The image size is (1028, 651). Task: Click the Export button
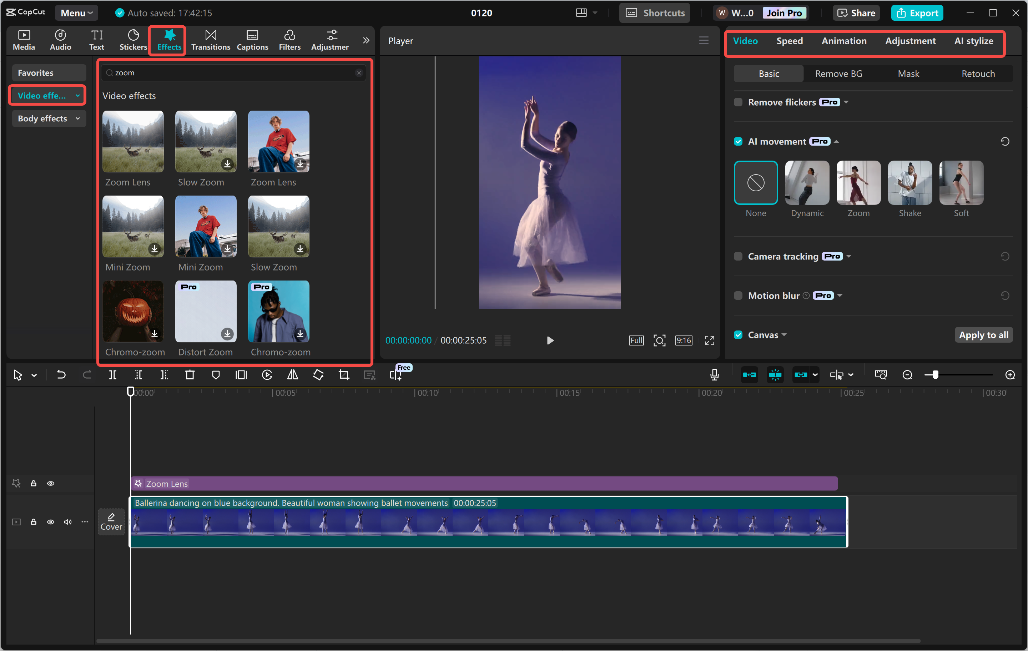point(917,12)
